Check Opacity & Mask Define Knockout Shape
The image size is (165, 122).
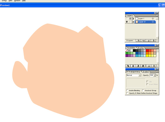click(x=127, y=93)
